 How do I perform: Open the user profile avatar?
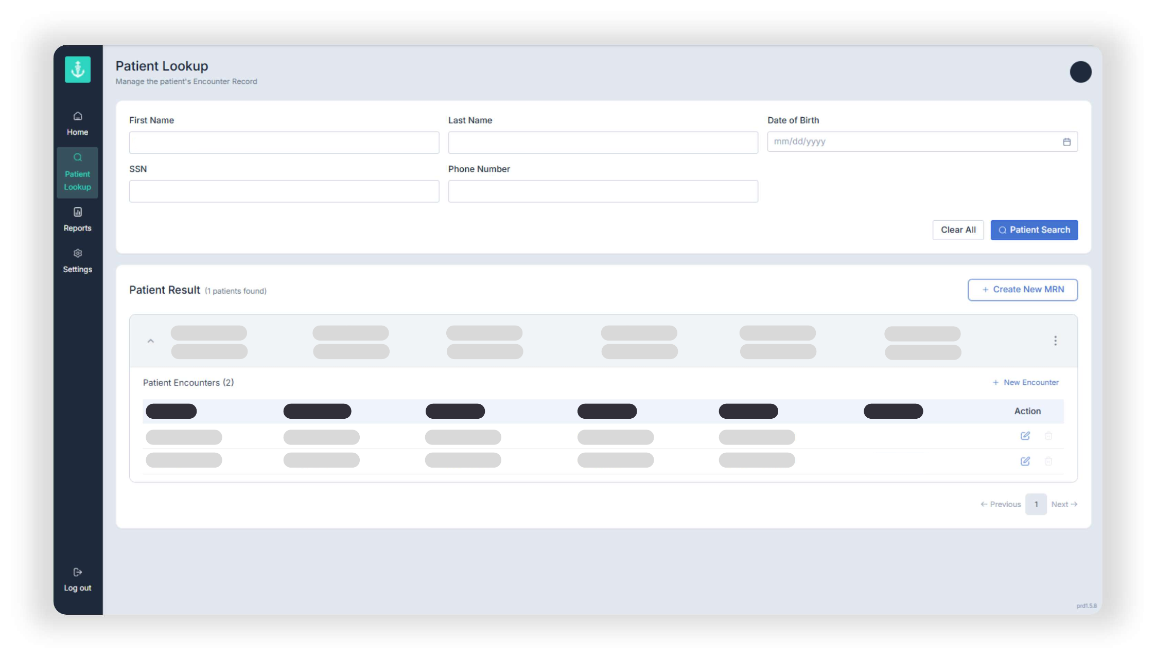coord(1080,72)
